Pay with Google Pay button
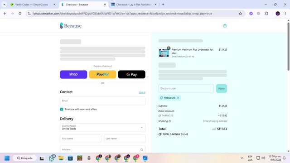Screen dimensions: 290x163 132,74
